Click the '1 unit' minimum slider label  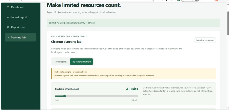coord(57,100)
